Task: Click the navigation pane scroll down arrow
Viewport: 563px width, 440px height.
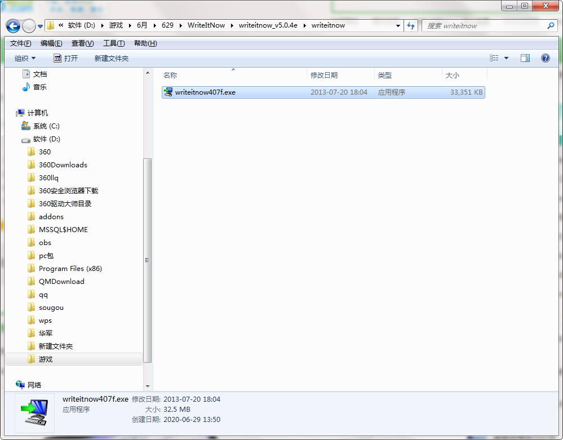Action: point(148,386)
